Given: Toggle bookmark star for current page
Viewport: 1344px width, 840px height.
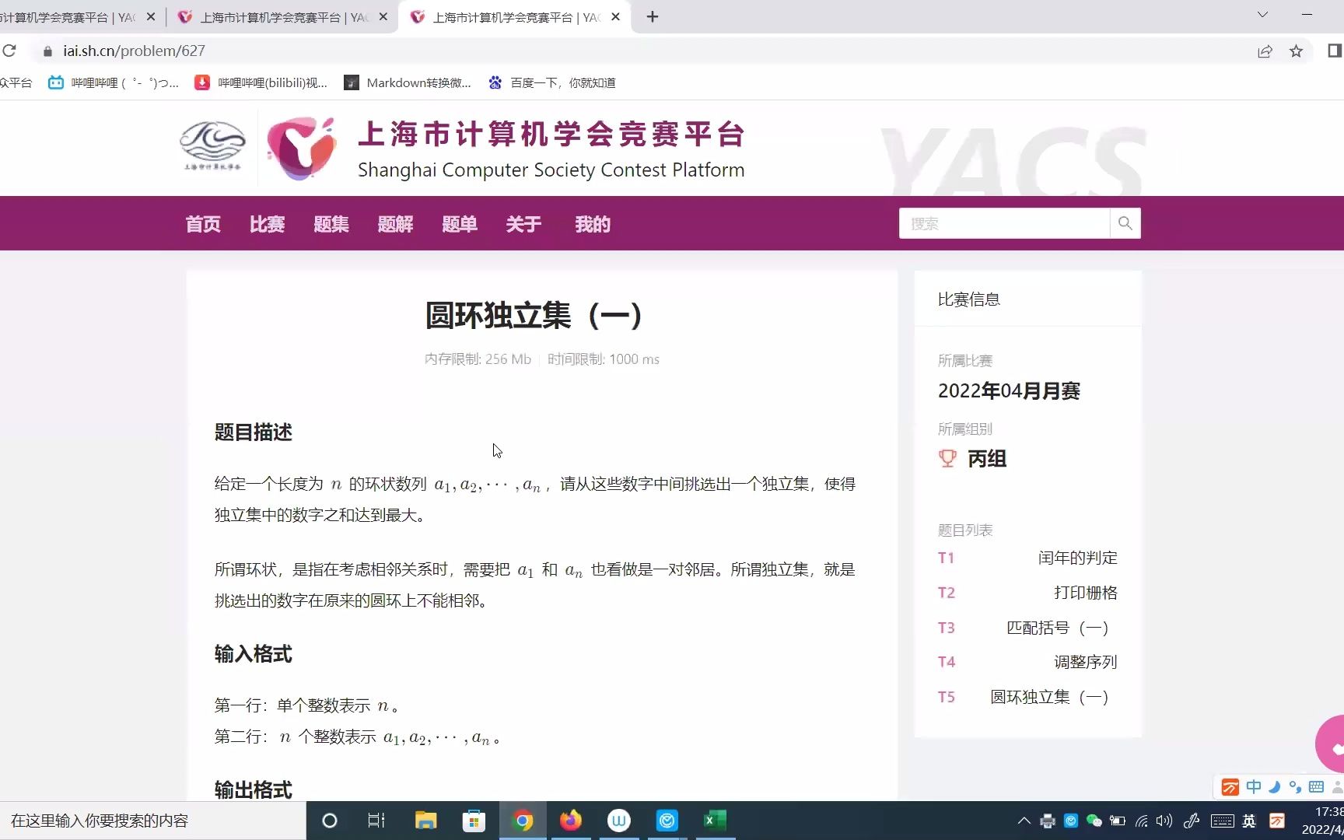Looking at the screenshot, I should (x=1296, y=51).
